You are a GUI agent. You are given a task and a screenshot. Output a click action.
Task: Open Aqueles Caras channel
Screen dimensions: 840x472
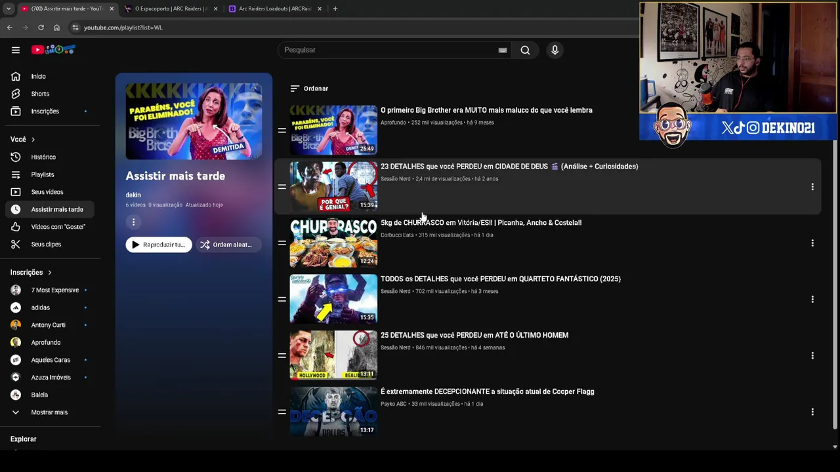51,360
